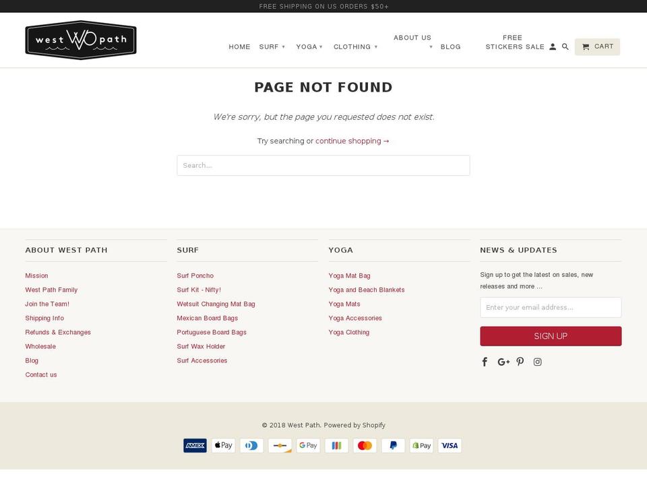This screenshot has height=485, width=647.
Task: Open the account user icon
Action: point(553,47)
